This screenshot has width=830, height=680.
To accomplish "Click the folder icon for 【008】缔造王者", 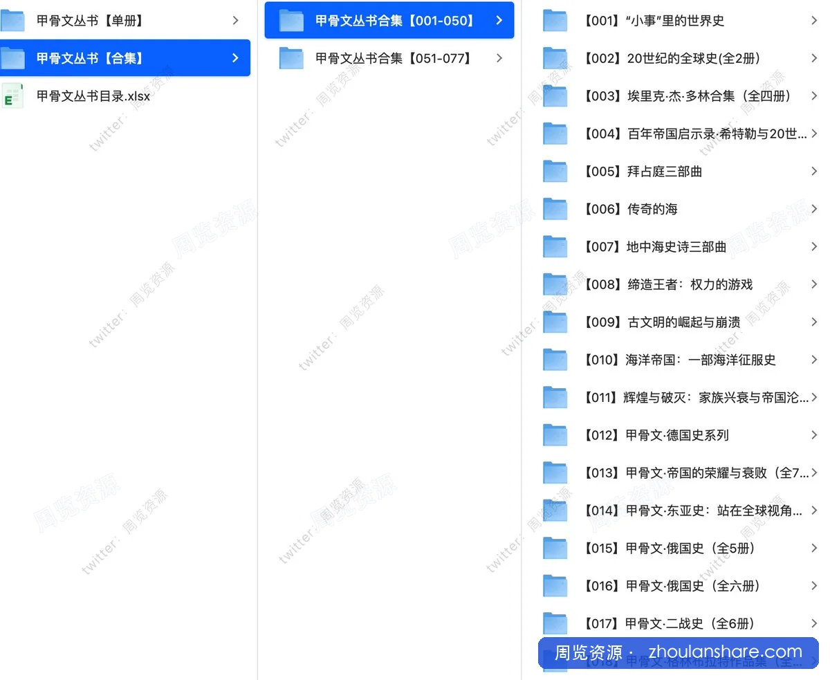I will 555,284.
